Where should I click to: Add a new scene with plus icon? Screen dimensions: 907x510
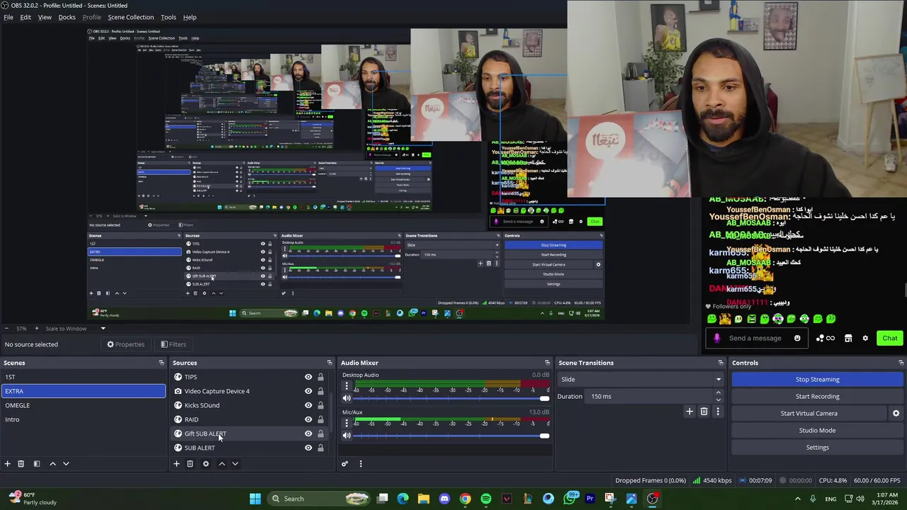7,464
